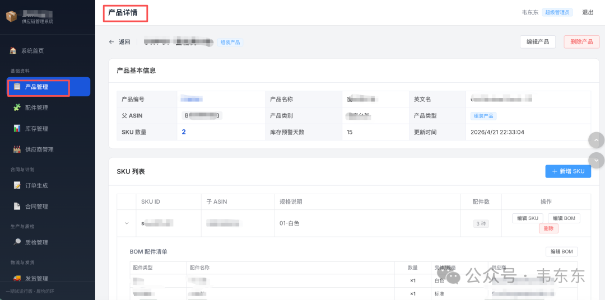Click the user name 韦东东
Viewport: 605px width, 300px height.
530,12
